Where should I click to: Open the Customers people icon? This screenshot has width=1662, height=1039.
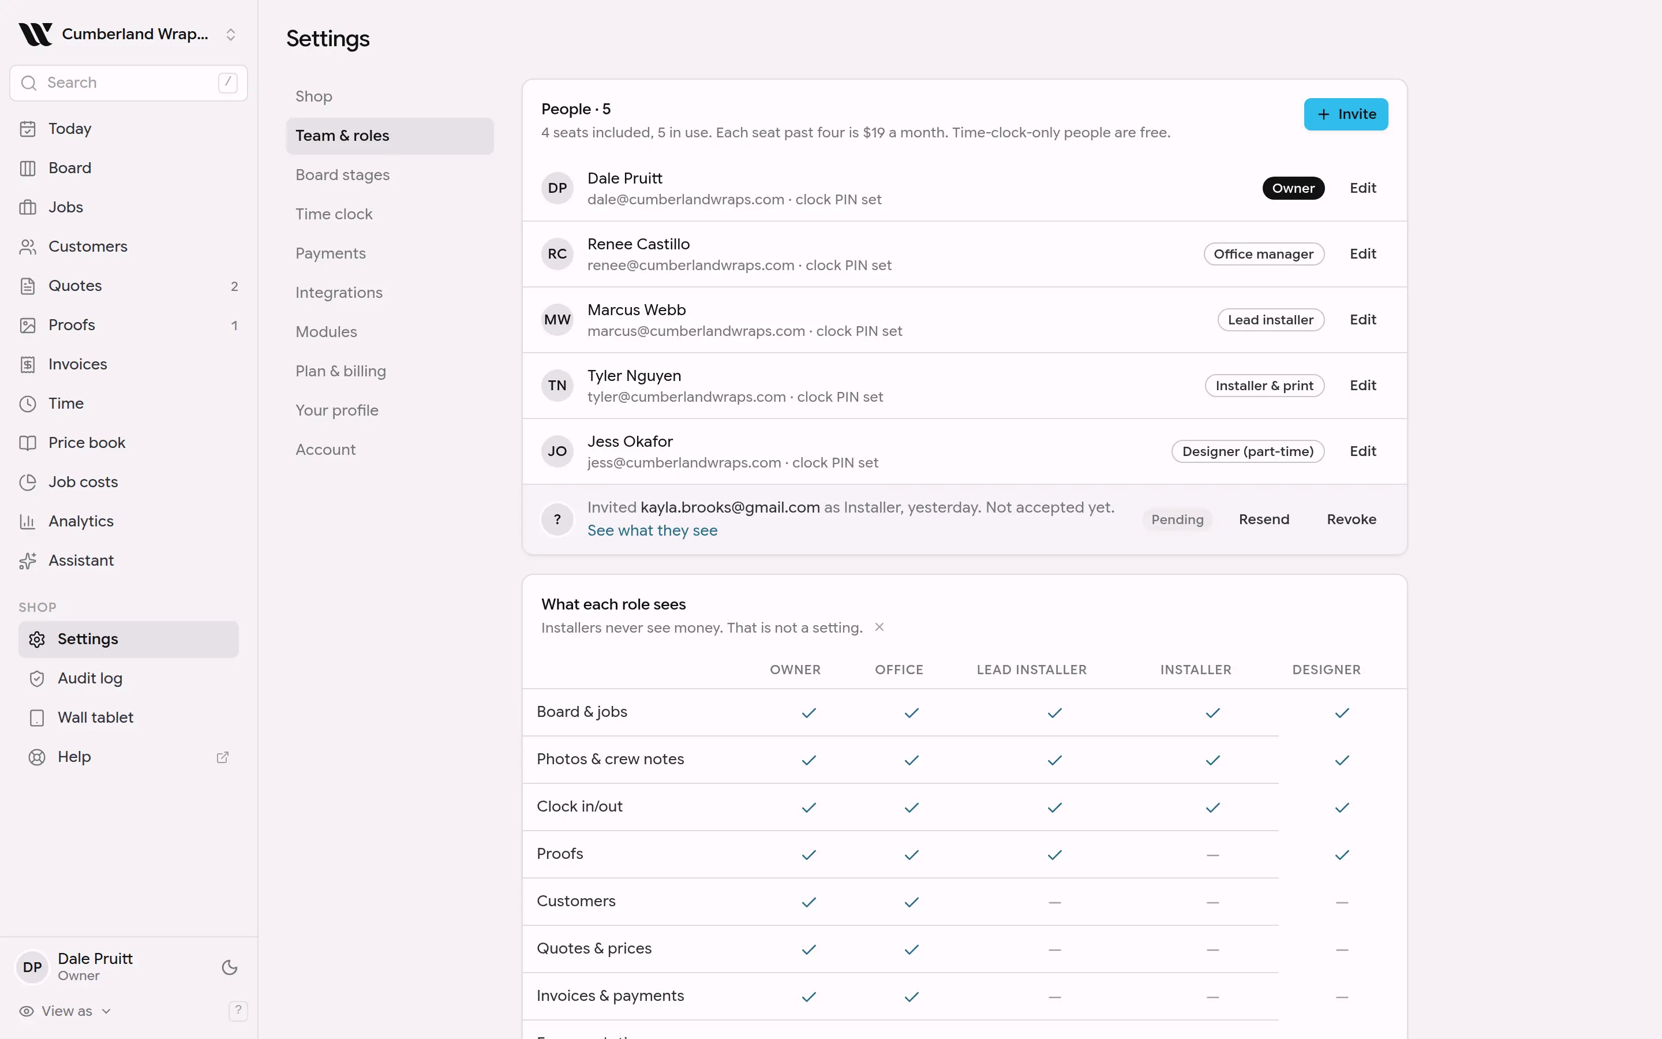point(28,246)
